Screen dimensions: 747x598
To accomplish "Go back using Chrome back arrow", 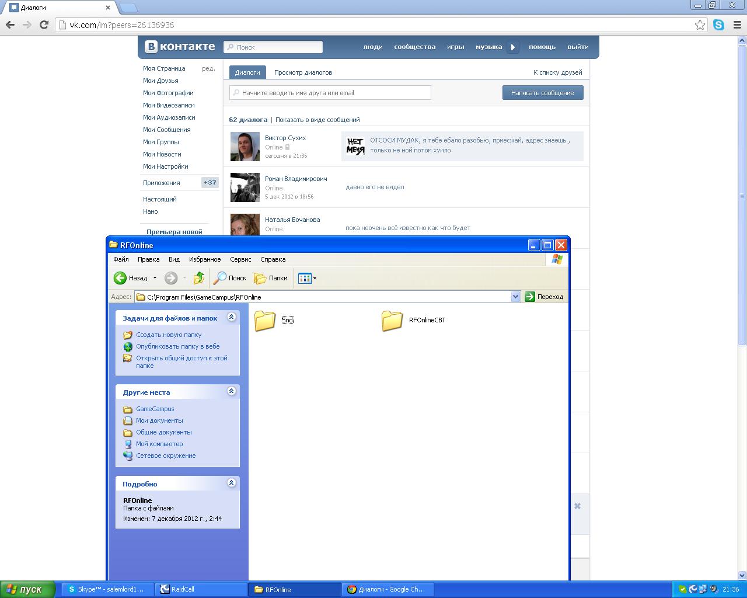I will (x=10, y=25).
